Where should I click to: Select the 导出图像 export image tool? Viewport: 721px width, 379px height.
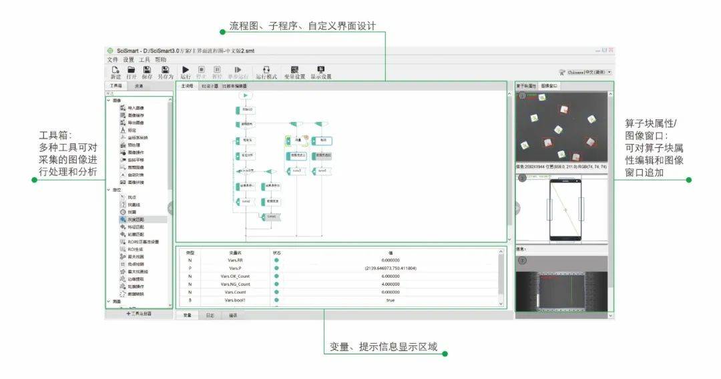coord(132,123)
